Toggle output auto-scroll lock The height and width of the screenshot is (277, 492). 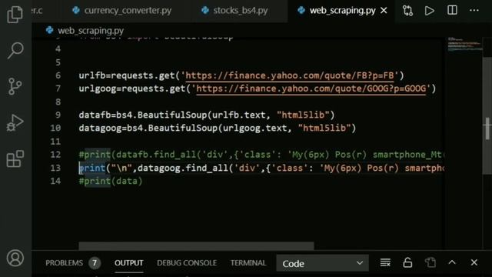click(x=407, y=262)
